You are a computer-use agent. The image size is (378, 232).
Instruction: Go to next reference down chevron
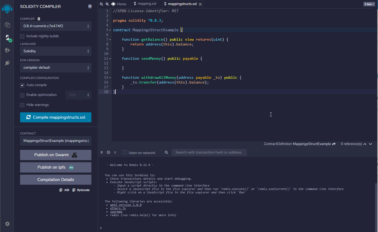(371, 144)
